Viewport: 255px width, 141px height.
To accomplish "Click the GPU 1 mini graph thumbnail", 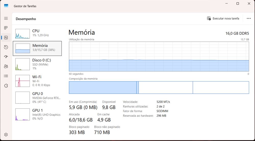I will click(23, 114).
